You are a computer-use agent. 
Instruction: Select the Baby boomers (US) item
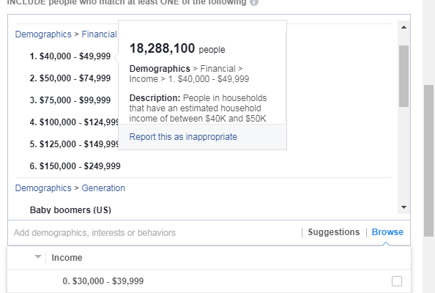[70, 209]
